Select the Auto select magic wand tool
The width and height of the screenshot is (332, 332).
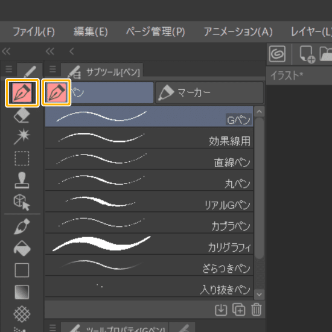point(22,136)
